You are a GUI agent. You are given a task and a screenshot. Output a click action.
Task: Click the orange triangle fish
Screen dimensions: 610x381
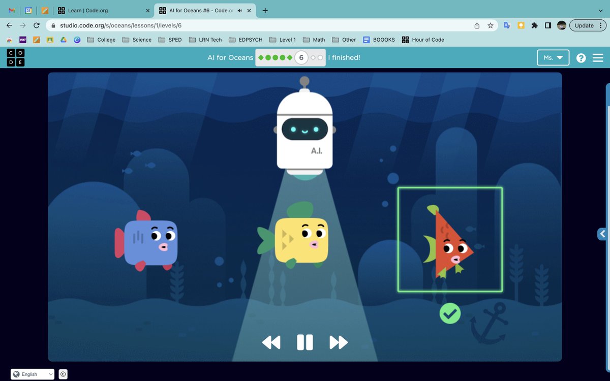pyautogui.click(x=448, y=243)
